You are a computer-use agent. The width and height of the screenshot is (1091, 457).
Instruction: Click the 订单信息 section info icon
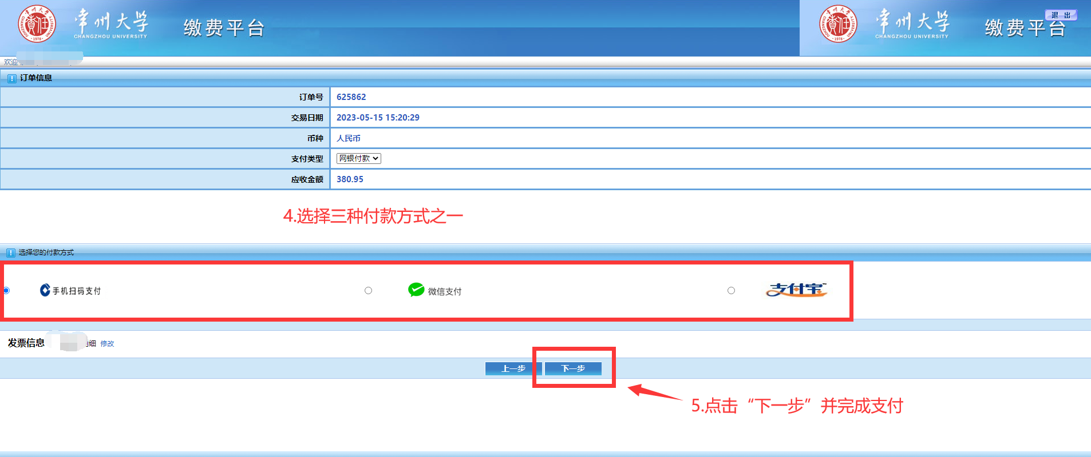click(11, 78)
